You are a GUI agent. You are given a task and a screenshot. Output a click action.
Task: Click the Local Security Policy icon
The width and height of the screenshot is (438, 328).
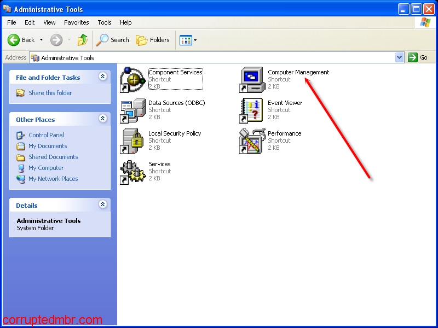coord(133,140)
